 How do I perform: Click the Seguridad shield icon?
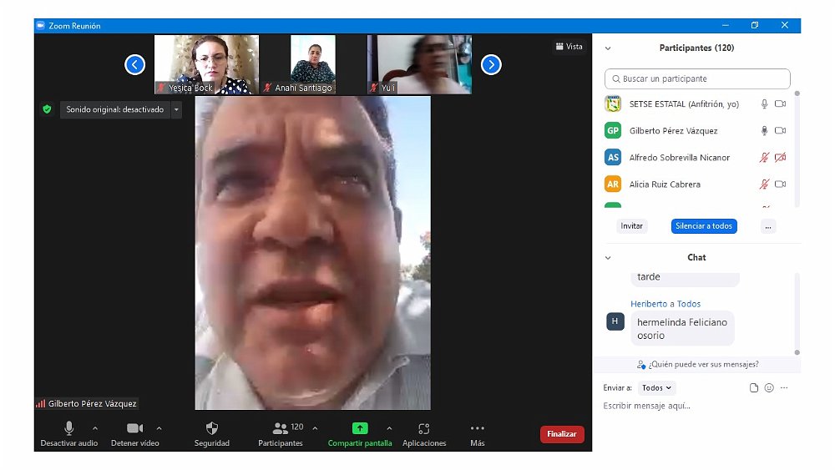click(x=211, y=428)
